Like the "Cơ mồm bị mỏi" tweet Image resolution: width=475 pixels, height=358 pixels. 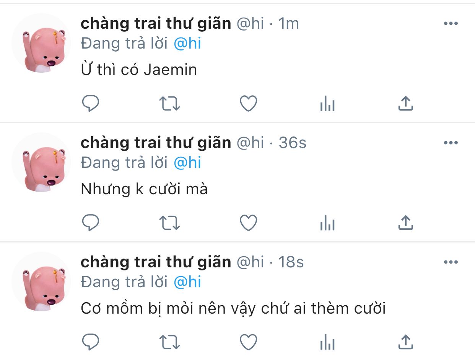(x=249, y=342)
